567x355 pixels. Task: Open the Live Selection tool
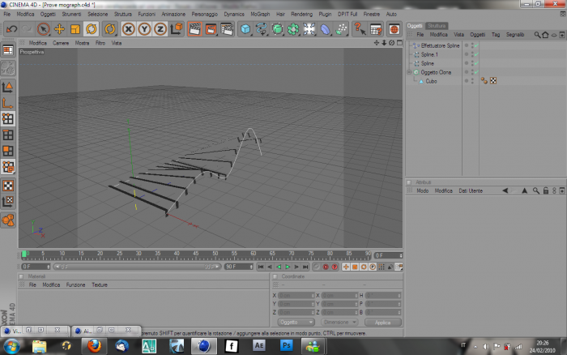coord(44,29)
